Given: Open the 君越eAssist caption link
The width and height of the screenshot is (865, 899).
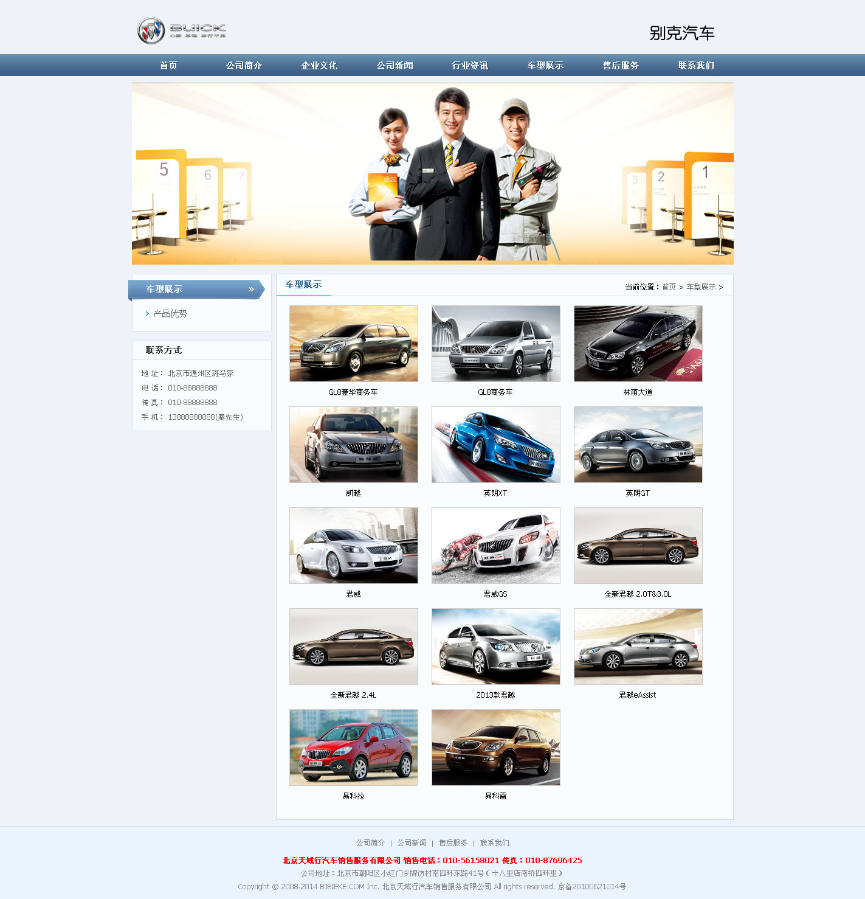Looking at the screenshot, I should pyautogui.click(x=637, y=695).
